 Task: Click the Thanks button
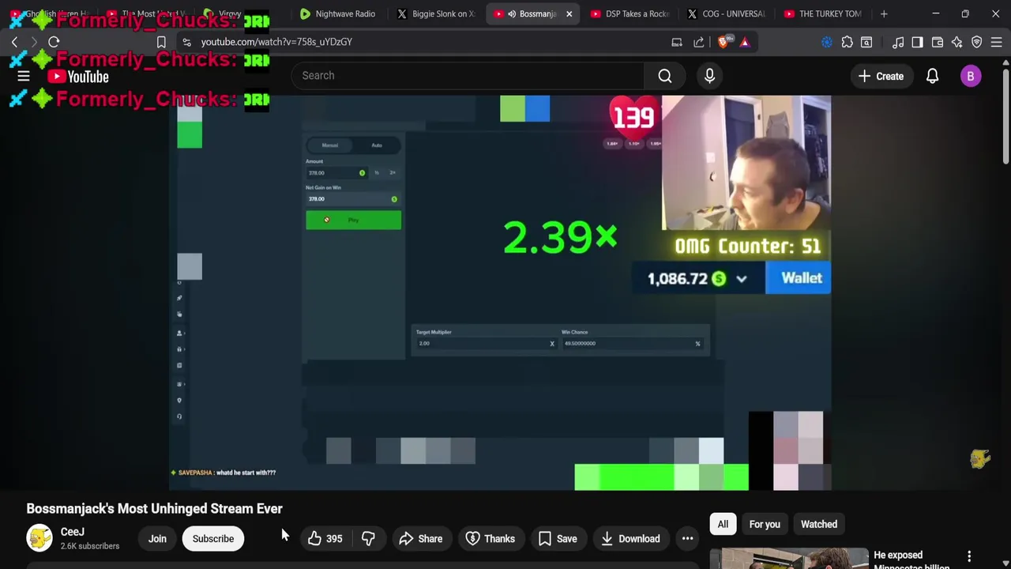coord(490,539)
